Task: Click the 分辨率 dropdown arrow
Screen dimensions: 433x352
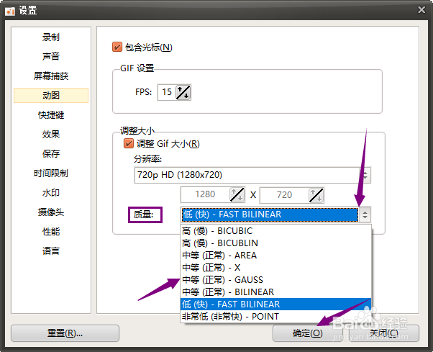Action: tap(365, 175)
